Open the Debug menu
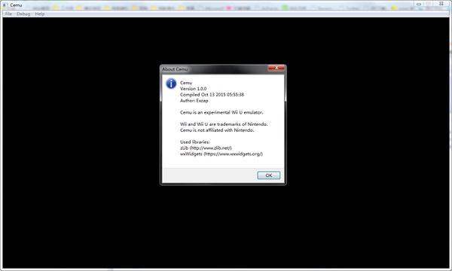The height and width of the screenshot is (271, 452). (x=23, y=14)
